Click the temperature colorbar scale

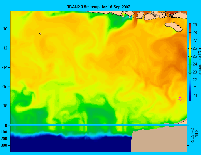190,62
